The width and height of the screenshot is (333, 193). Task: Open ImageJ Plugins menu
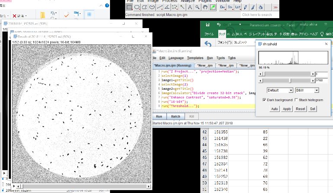click(x=205, y=1)
